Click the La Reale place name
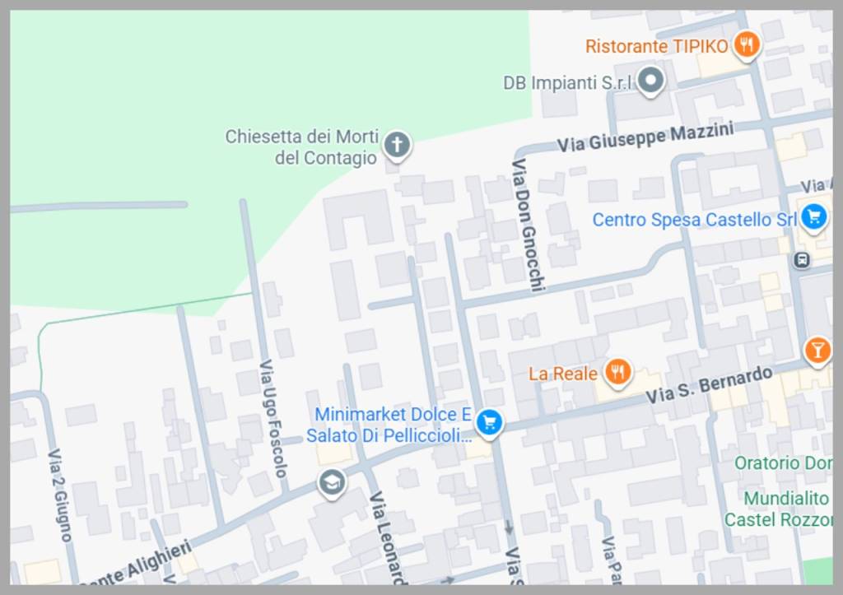Screen dimensions: 843x595 (x=563, y=374)
